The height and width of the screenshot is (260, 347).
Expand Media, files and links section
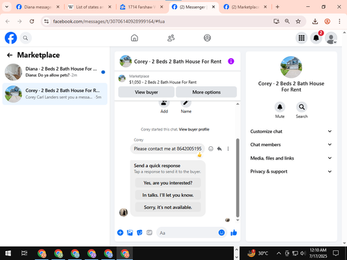coord(291,158)
